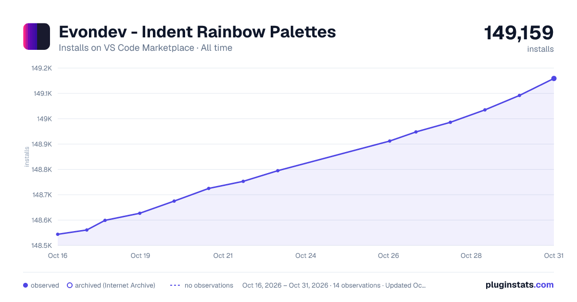Click the rotated installs y-axis title
Screen dimensions: 577x302
coord(26,157)
